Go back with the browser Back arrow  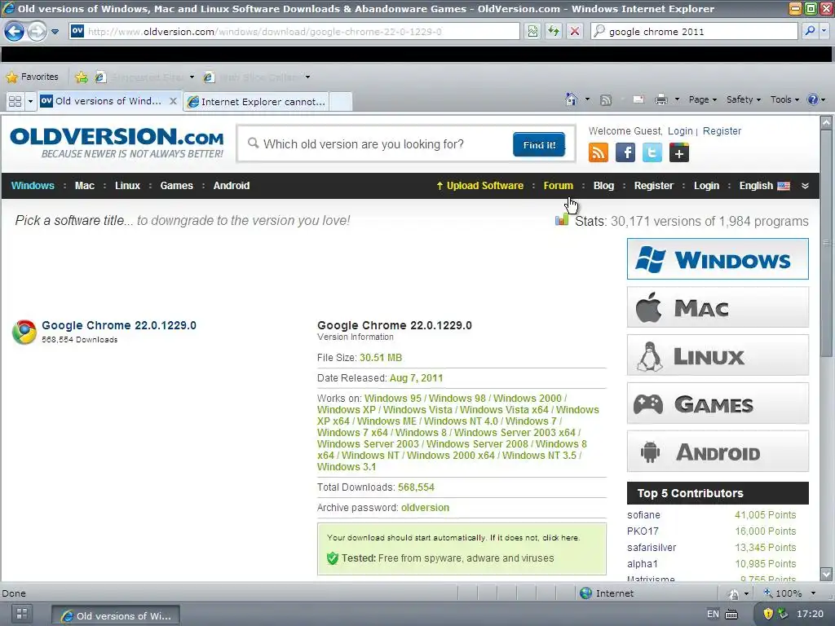(15, 32)
